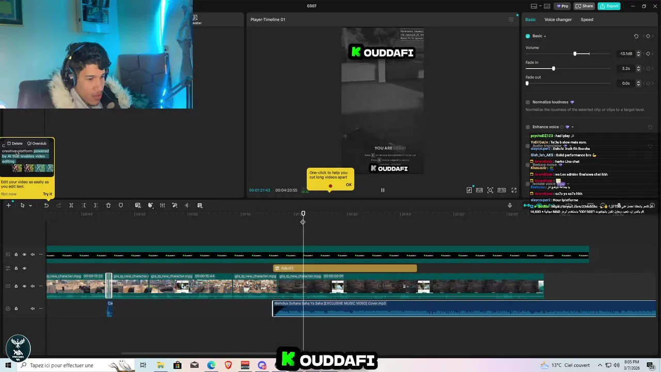Mute the main video track audio
The width and height of the screenshot is (661, 372).
click(x=32, y=286)
